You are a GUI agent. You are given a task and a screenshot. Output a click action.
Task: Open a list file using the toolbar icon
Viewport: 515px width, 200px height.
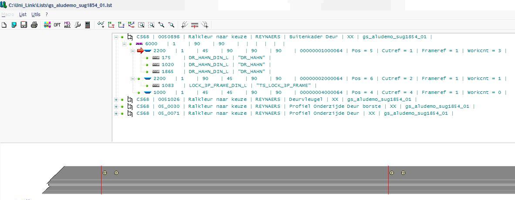(x=14, y=25)
